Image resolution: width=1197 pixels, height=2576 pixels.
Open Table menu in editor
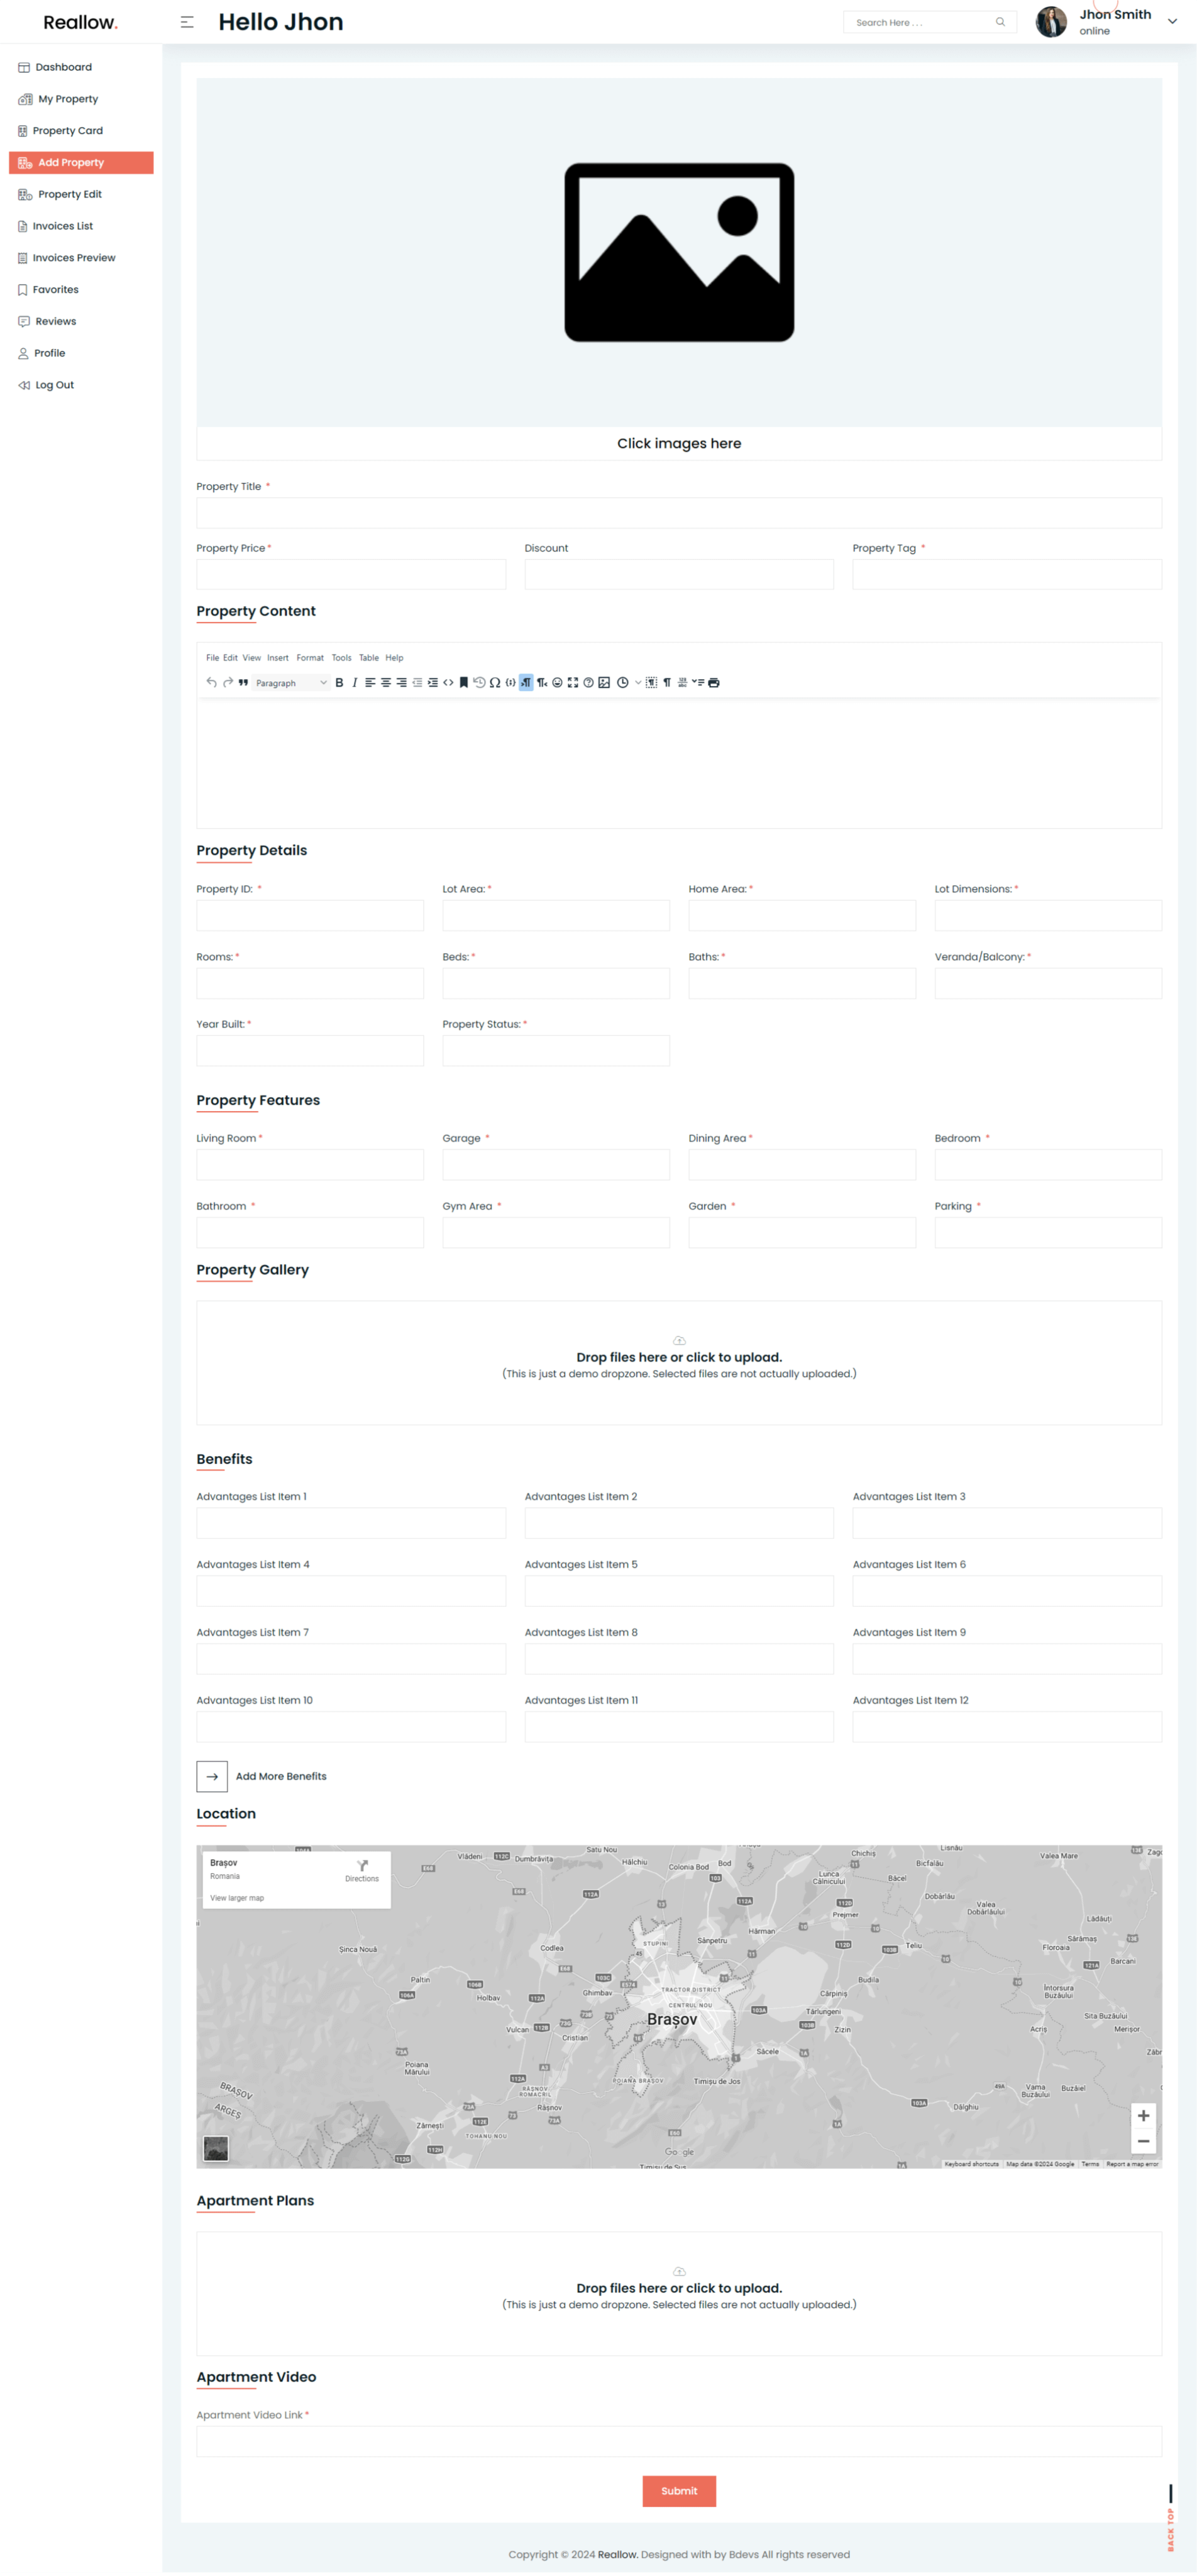tap(369, 658)
